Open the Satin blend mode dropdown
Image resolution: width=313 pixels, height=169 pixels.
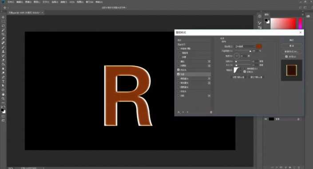pyautogui.click(x=245, y=46)
